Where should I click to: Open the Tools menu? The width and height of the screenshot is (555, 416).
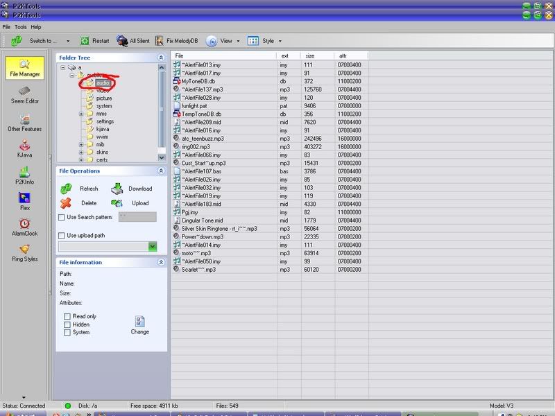point(21,27)
